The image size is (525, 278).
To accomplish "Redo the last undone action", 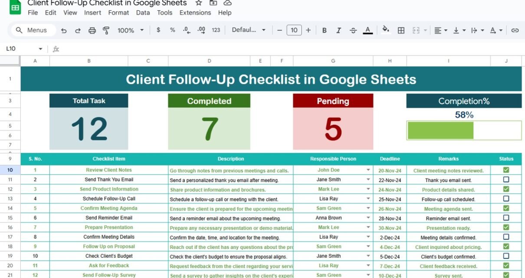I will 78,30.
